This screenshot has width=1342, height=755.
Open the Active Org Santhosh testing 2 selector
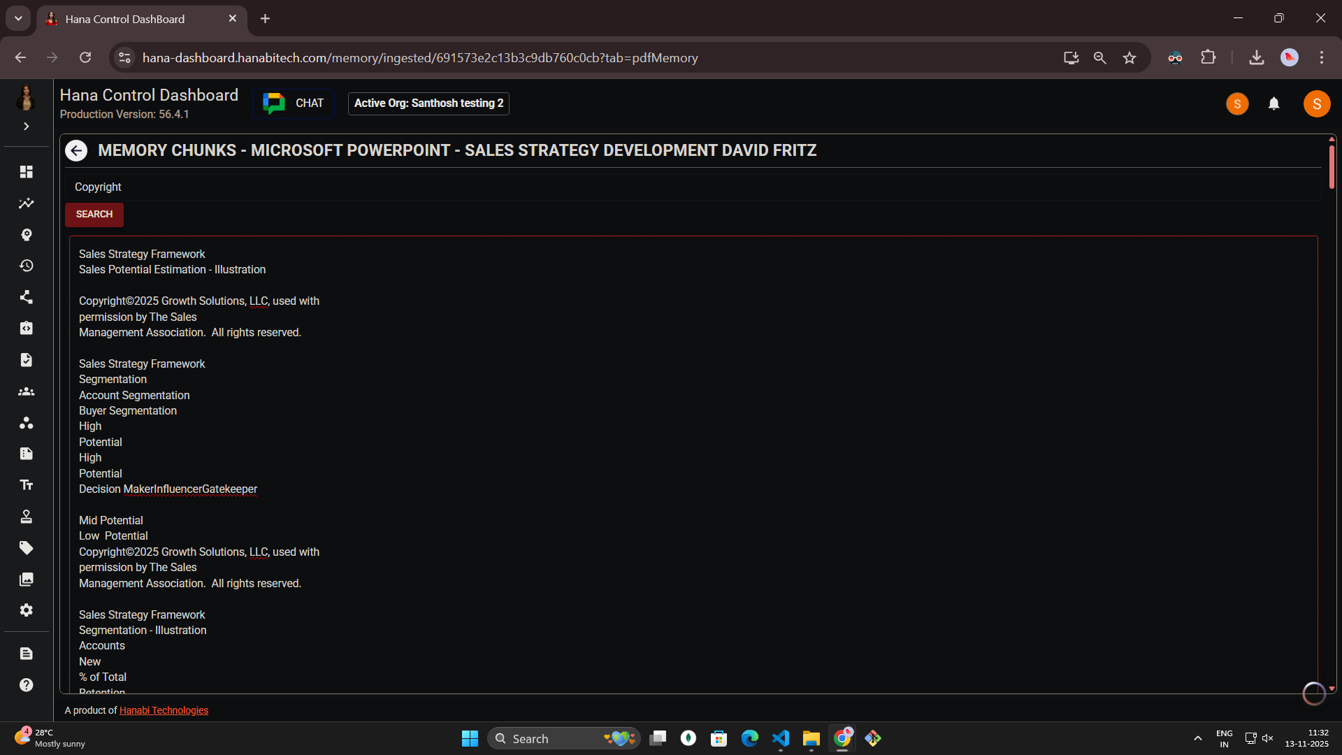[428, 103]
